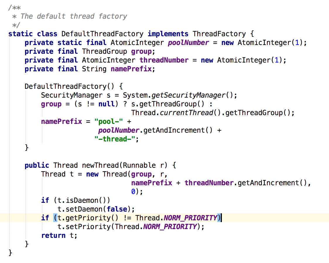Click 'NORM_PRIORITY' on the highlighted if line

coord(191,218)
